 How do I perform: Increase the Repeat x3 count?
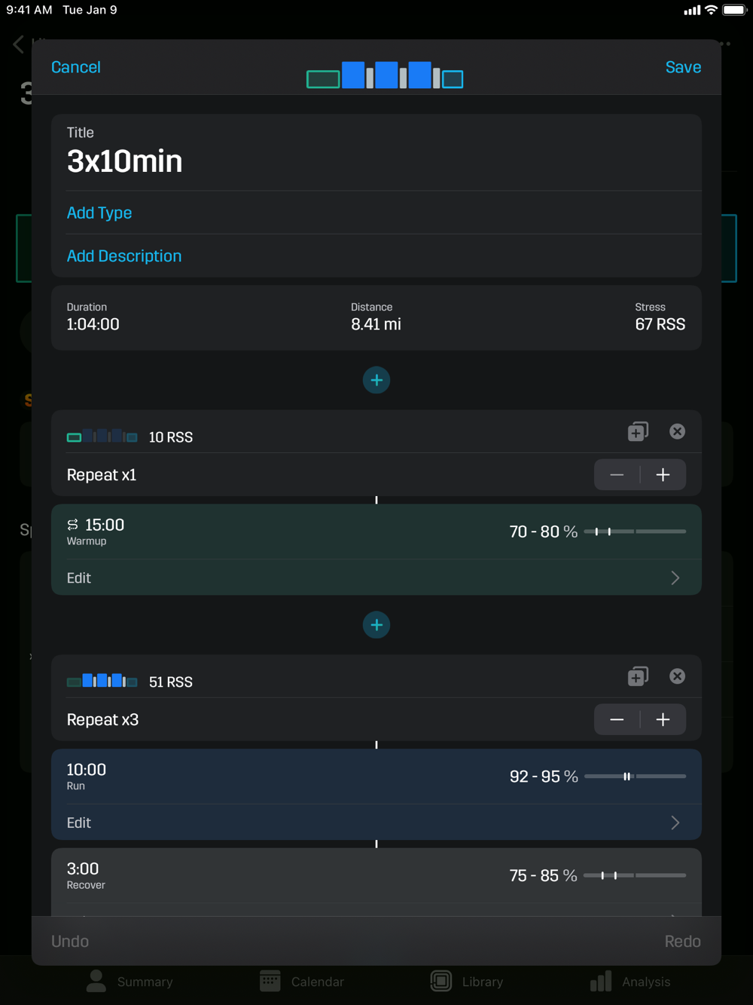663,720
